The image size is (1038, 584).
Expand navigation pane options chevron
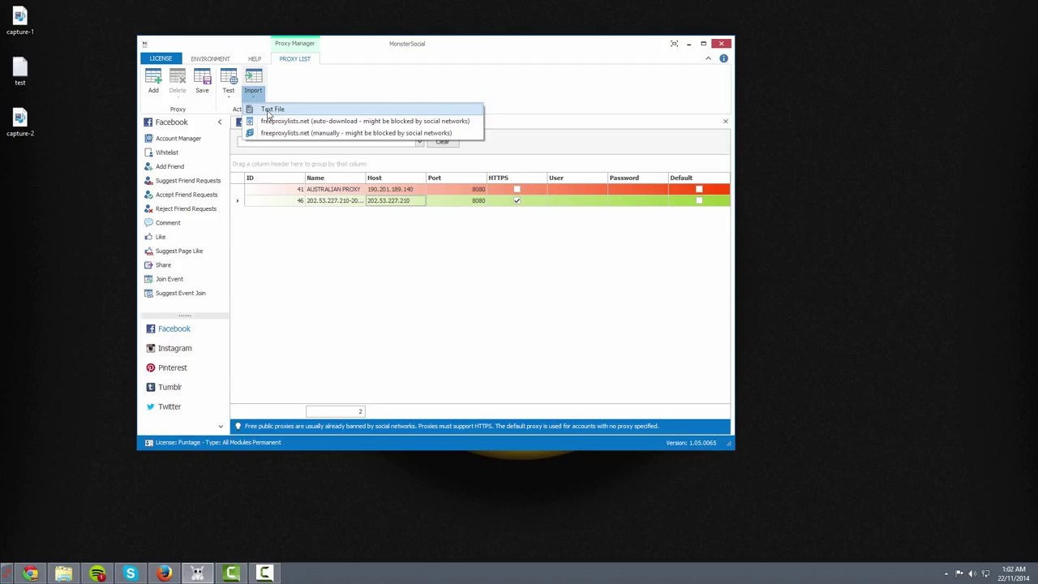[x=221, y=426]
